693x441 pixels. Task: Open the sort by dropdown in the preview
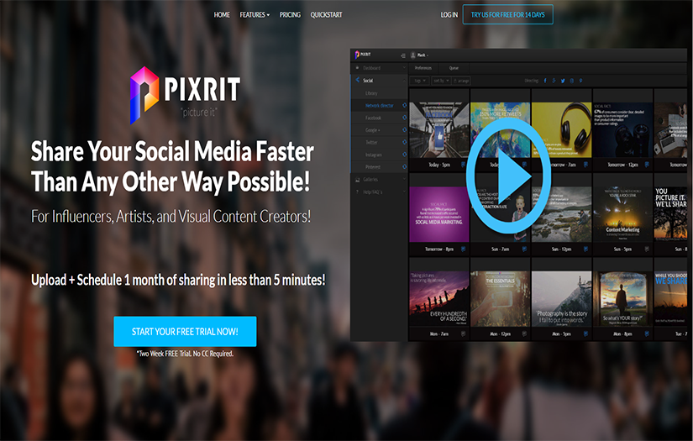pos(441,81)
